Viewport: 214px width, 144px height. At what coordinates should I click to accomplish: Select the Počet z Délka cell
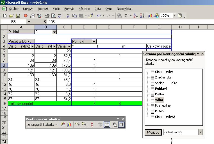21,41
